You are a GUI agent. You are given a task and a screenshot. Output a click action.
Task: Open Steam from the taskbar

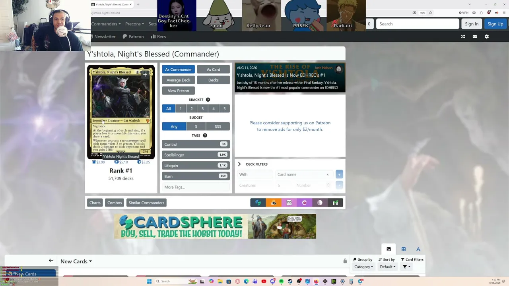[290, 281]
